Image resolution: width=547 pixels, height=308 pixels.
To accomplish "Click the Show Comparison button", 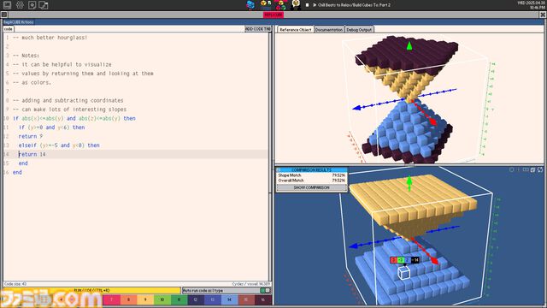I will point(311,187).
